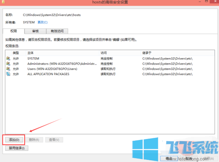The width and height of the screenshot is (219, 162).
Task: Click 允许 in the Users row
Action: click(x=16, y=69)
